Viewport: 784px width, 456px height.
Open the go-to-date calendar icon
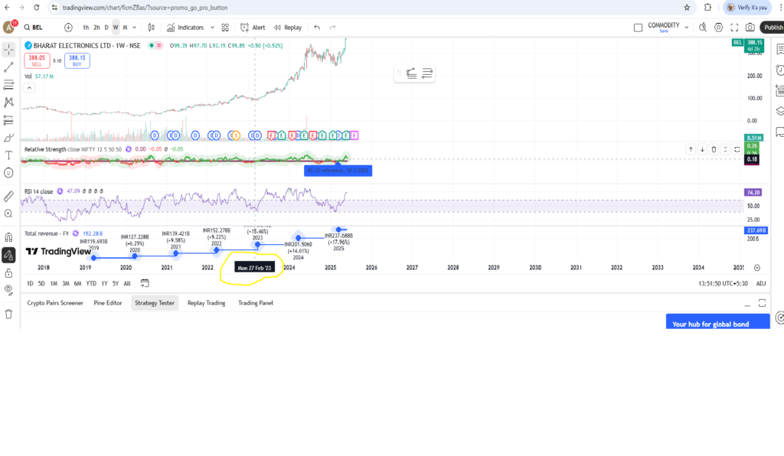[145, 283]
